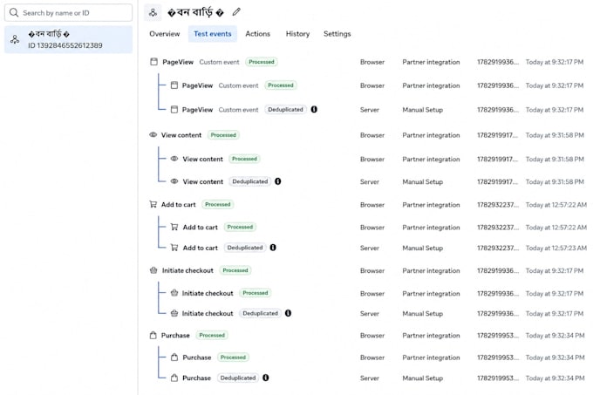Click basket icon in deduplicated Initiate checkout row
The image size is (593, 395).
pos(174,313)
